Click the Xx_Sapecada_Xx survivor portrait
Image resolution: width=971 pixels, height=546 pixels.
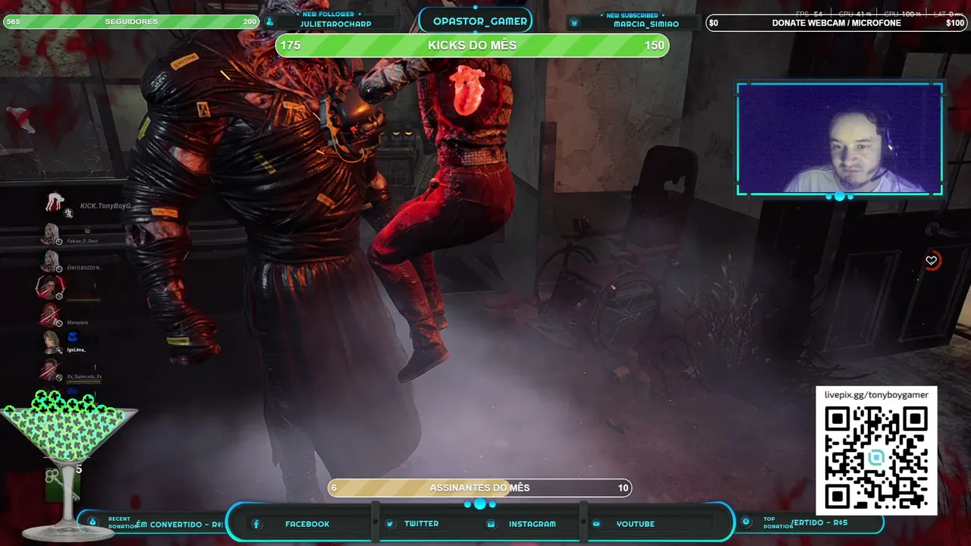click(51, 369)
